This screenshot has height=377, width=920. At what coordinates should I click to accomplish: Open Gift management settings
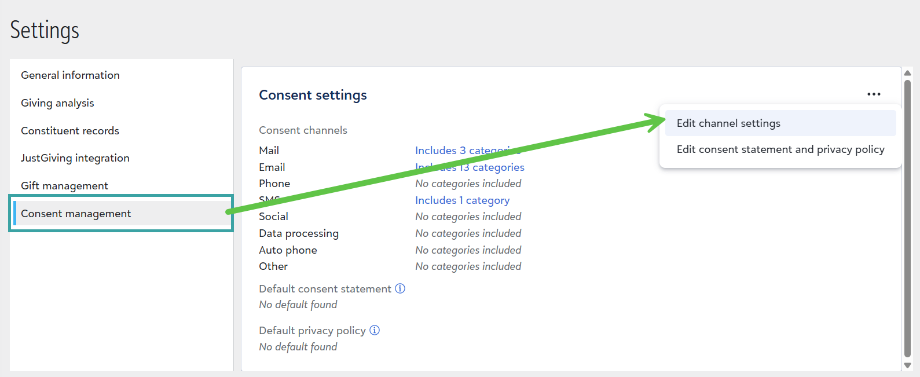click(64, 186)
